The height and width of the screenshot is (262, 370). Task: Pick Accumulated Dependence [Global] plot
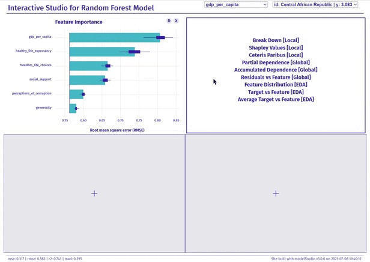[276, 70]
